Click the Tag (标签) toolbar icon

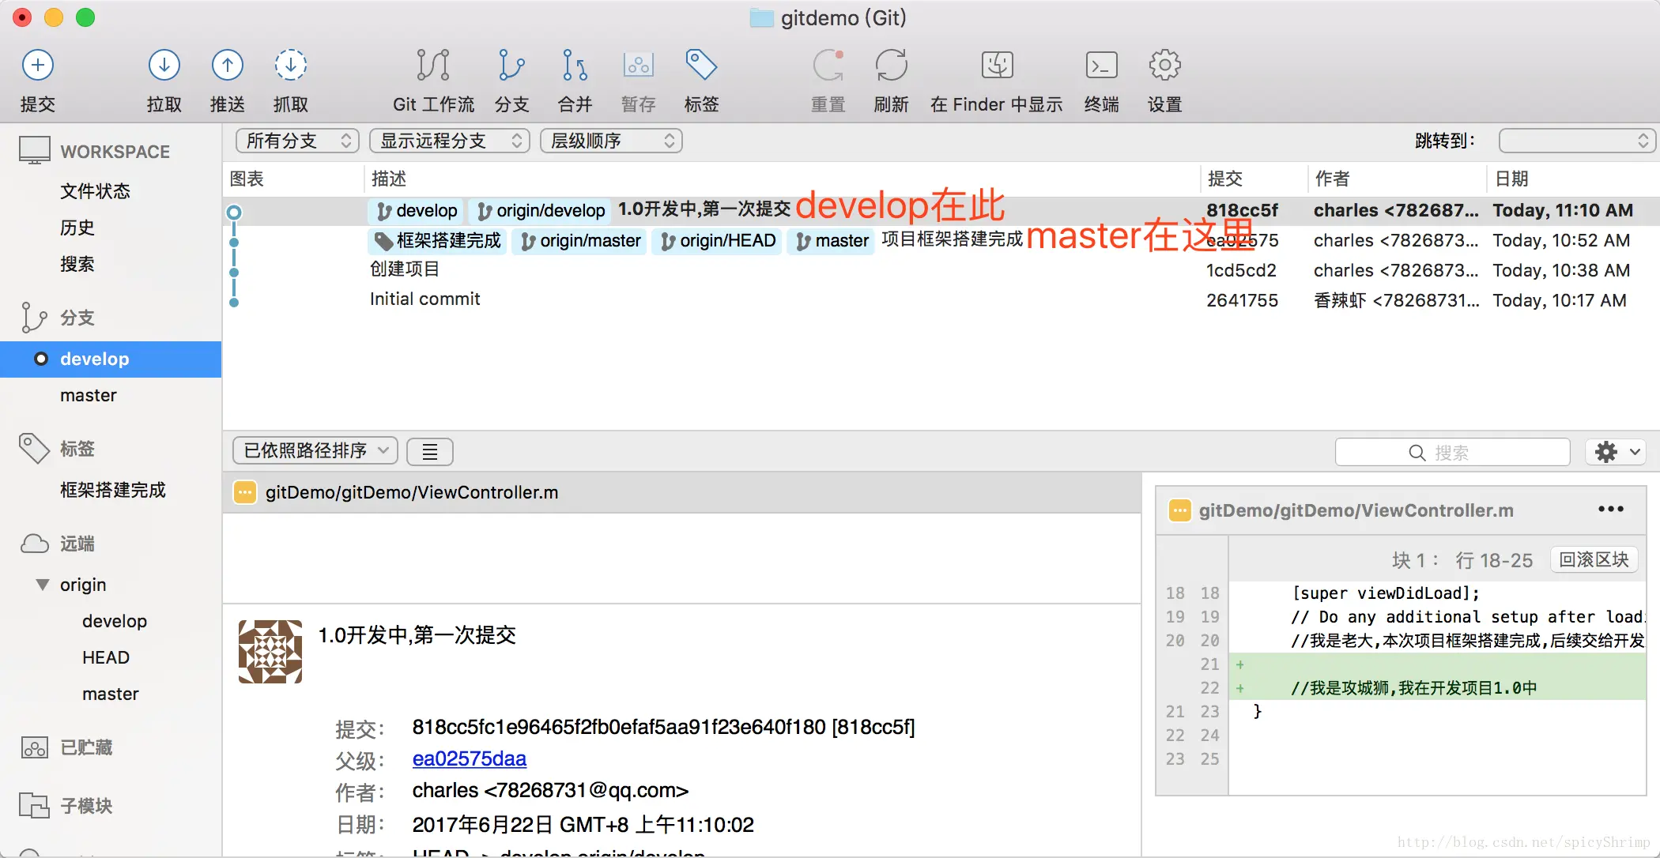pos(701,66)
